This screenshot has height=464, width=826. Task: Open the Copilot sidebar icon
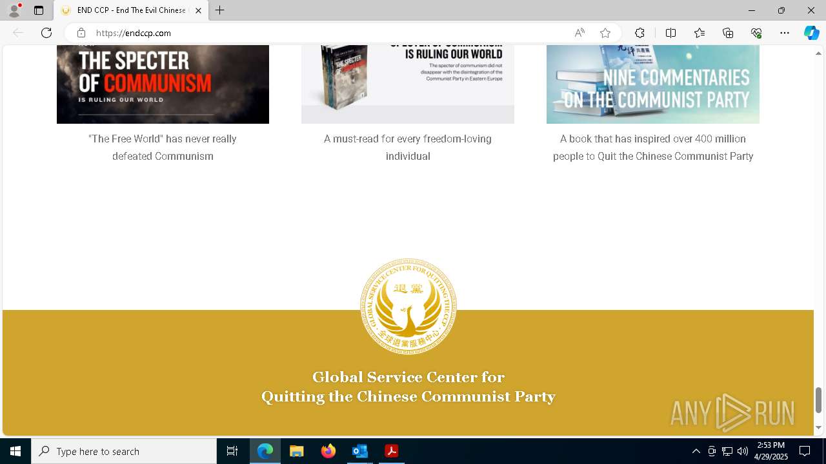pyautogui.click(x=811, y=33)
